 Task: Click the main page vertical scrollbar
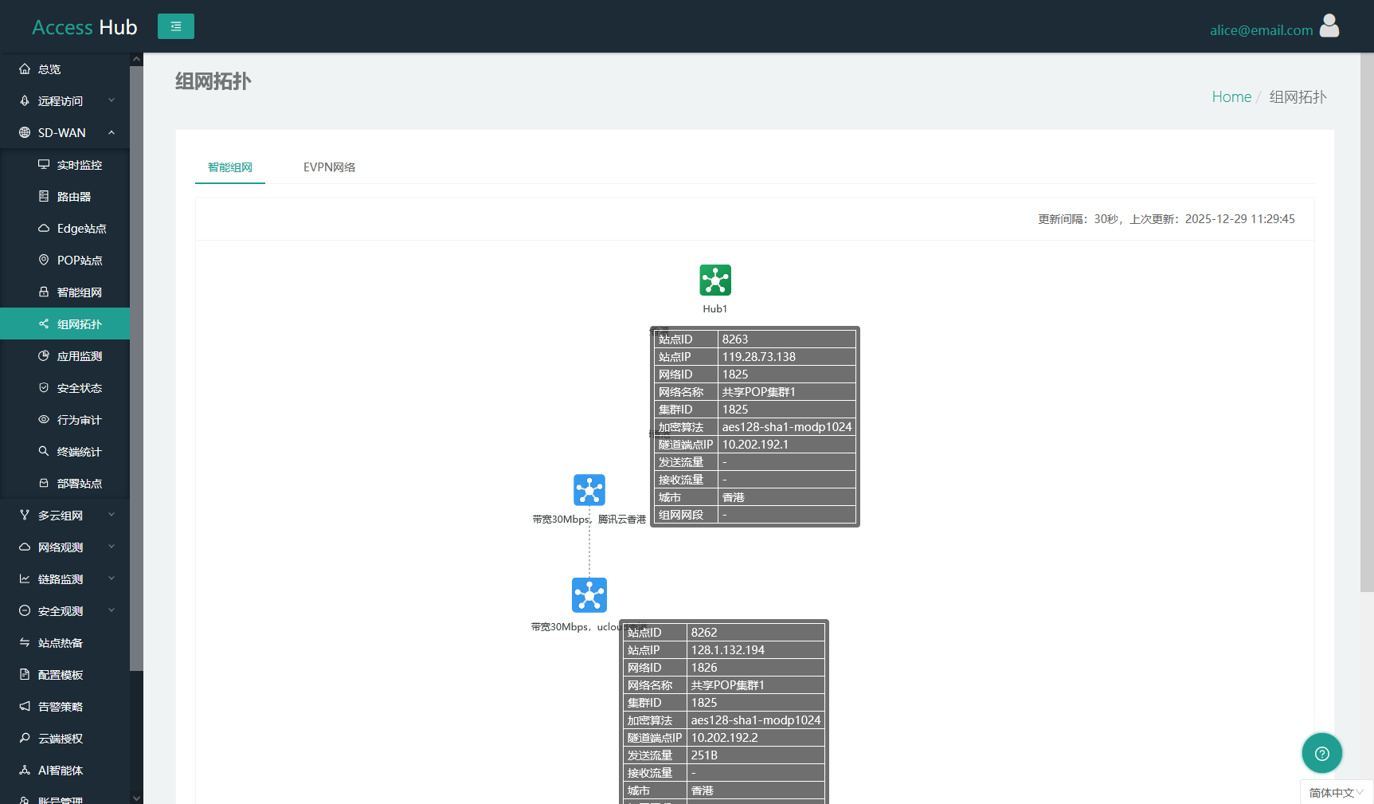click(x=1367, y=323)
